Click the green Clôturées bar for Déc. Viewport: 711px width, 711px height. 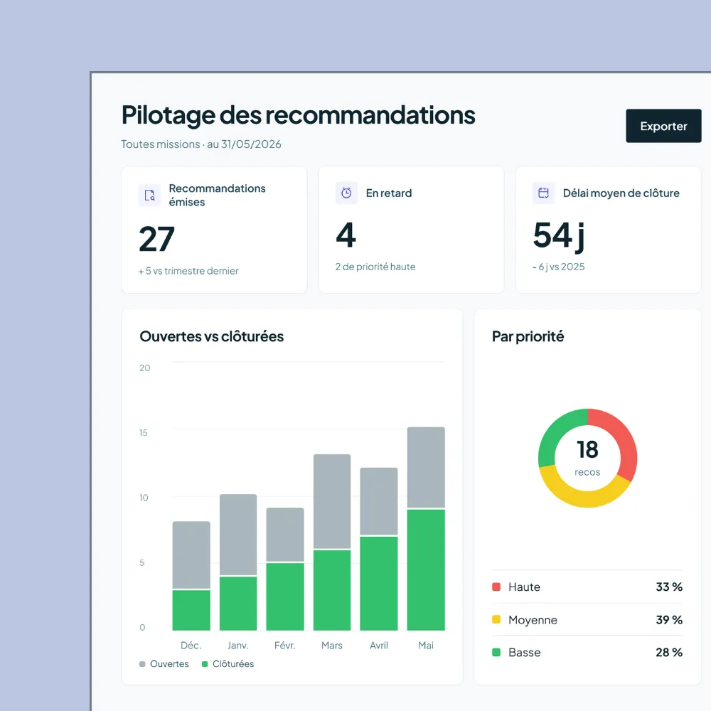pos(191,610)
